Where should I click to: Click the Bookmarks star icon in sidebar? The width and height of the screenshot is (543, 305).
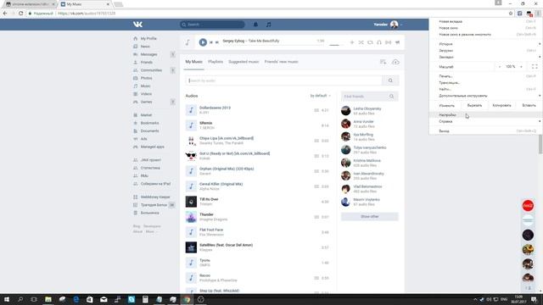pos(136,123)
